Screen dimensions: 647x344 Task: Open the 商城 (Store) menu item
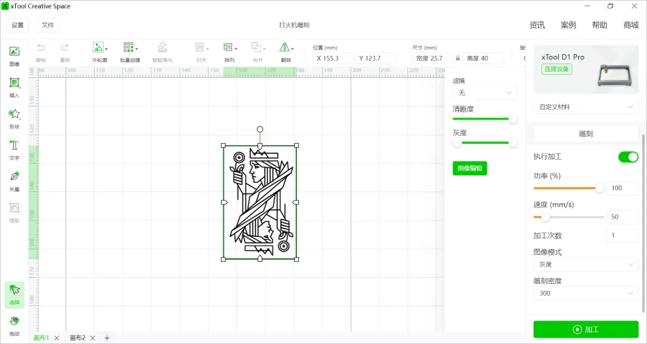point(631,25)
